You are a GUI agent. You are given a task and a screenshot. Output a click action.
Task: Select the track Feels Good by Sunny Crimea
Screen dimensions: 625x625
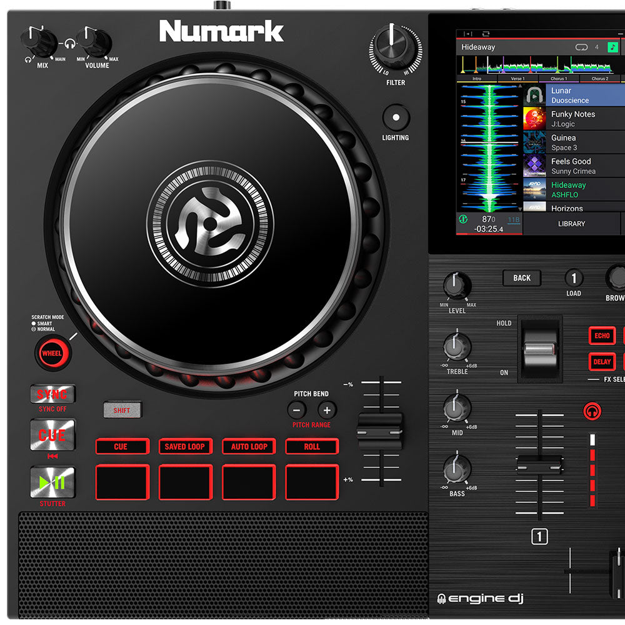click(581, 166)
